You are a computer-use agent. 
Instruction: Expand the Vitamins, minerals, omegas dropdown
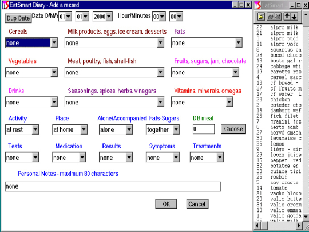(x=229, y=102)
